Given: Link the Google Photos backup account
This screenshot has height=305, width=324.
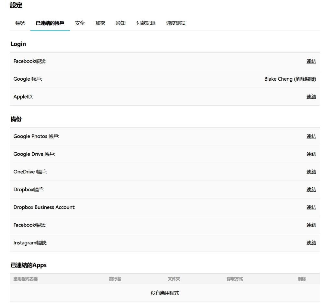Looking at the screenshot, I should pyautogui.click(x=311, y=136).
